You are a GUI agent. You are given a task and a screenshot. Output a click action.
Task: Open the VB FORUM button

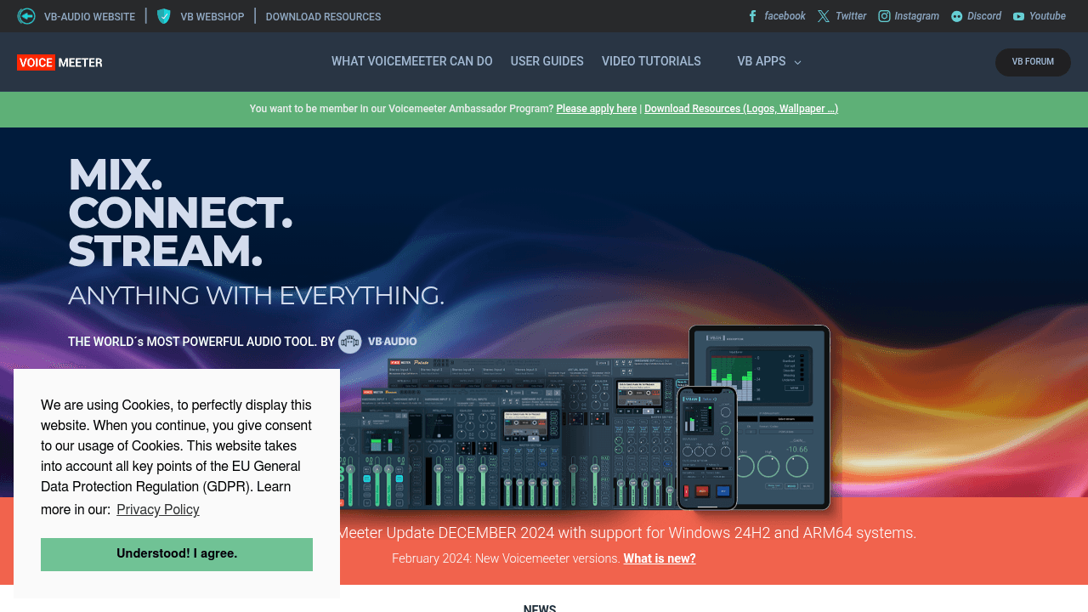[x=1033, y=62]
